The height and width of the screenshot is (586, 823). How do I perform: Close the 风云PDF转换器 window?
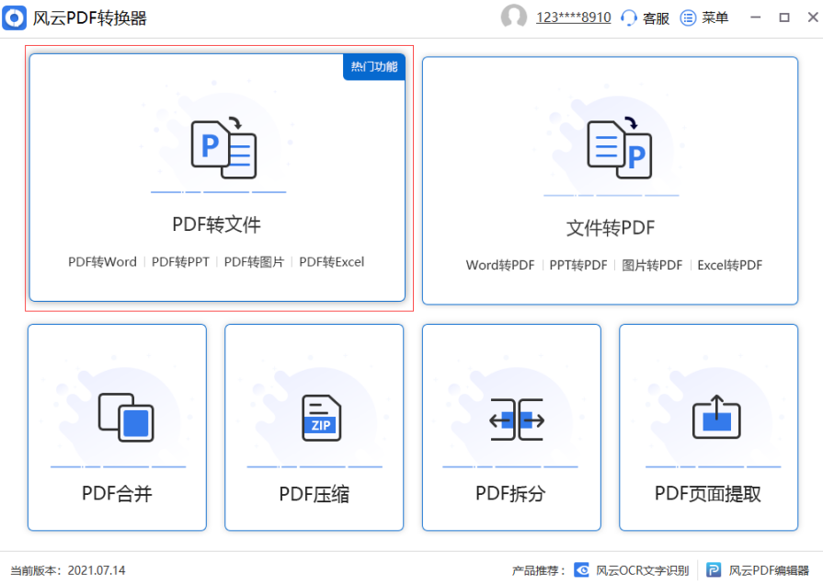tap(813, 17)
